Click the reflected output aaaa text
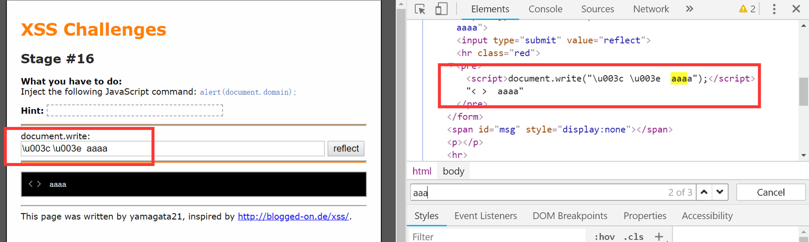The height and width of the screenshot is (242, 809). 58,184
